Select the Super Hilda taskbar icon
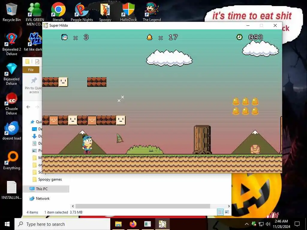Viewport: 307px width, 230px height. point(162,224)
